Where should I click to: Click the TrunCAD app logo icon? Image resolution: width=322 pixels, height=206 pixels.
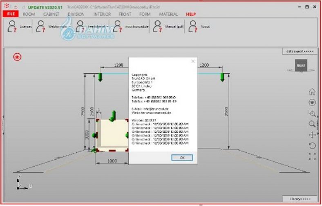tap(7, 6)
